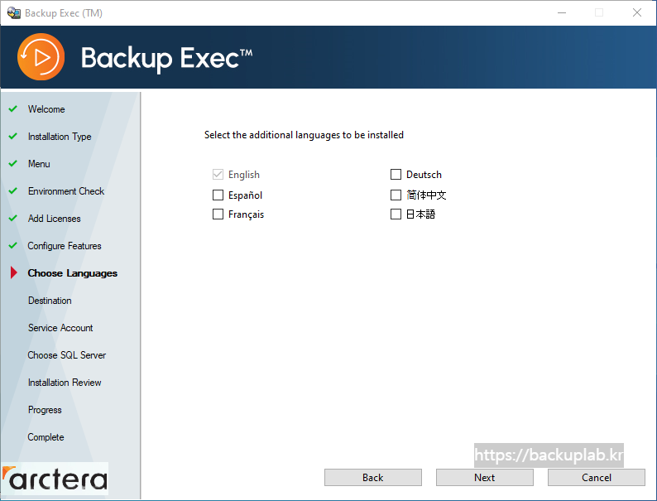This screenshot has width=657, height=501.
Task: Enable the Japanese language checkbox
Action: click(x=396, y=214)
